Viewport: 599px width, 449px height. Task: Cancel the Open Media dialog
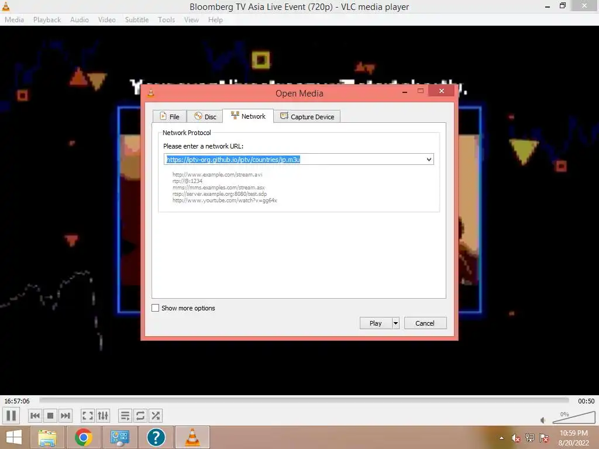point(425,323)
